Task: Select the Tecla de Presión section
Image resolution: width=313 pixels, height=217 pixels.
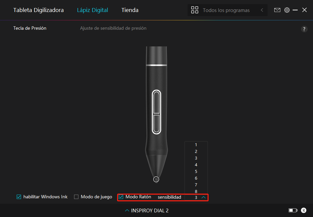Action: coord(30,28)
